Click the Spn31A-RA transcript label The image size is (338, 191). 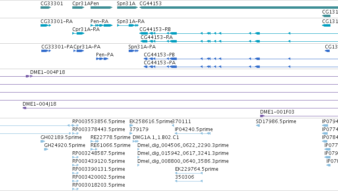pos(131,21)
